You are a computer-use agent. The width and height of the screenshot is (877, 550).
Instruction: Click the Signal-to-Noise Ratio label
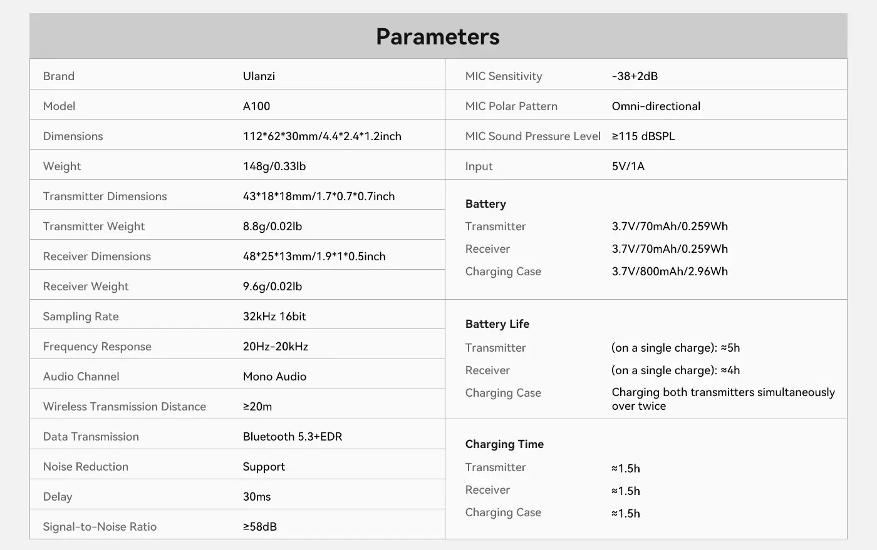[x=100, y=527]
